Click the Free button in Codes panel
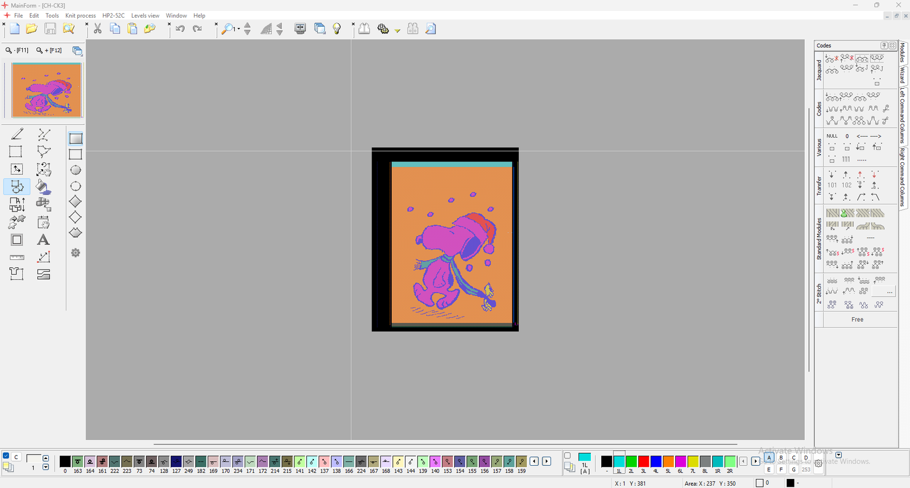The height and width of the screenshot is (488, 910). (857, 320)
